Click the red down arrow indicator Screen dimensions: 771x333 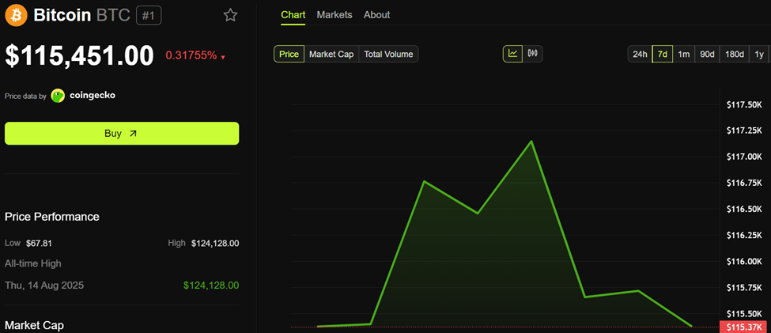[223, 58]
